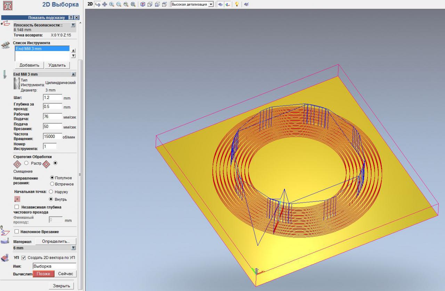The height and width of the screenshot is (291, 445).
Task: Click the Удалить button
Action: pos(57,65)
